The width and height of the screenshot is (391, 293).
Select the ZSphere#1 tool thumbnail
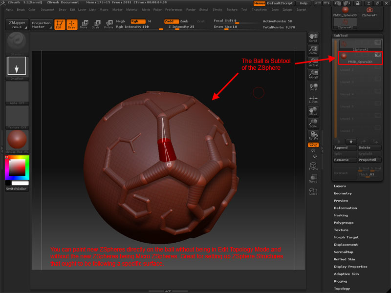pos(369,12)
